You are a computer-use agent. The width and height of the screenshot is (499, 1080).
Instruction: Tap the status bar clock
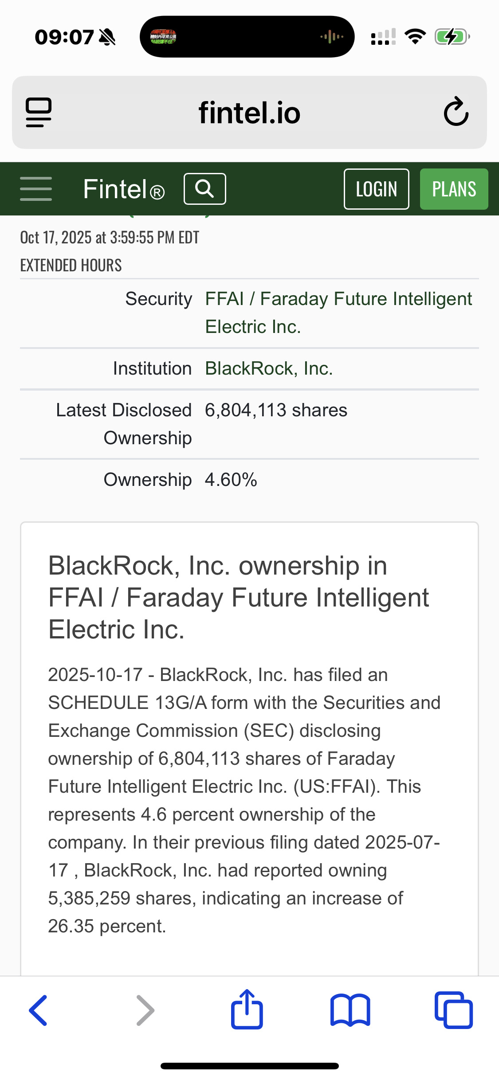tap(65, 37)
